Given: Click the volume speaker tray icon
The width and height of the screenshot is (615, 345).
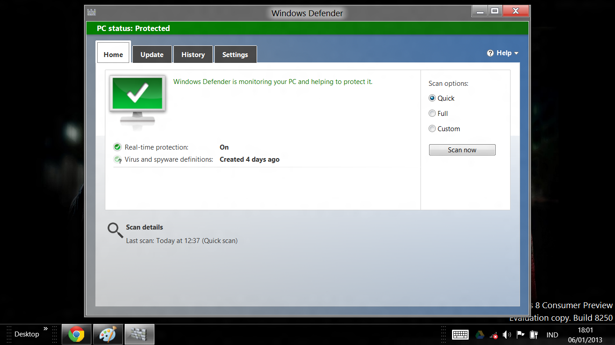Looking at the screenshot, I should tap(507, 335).
